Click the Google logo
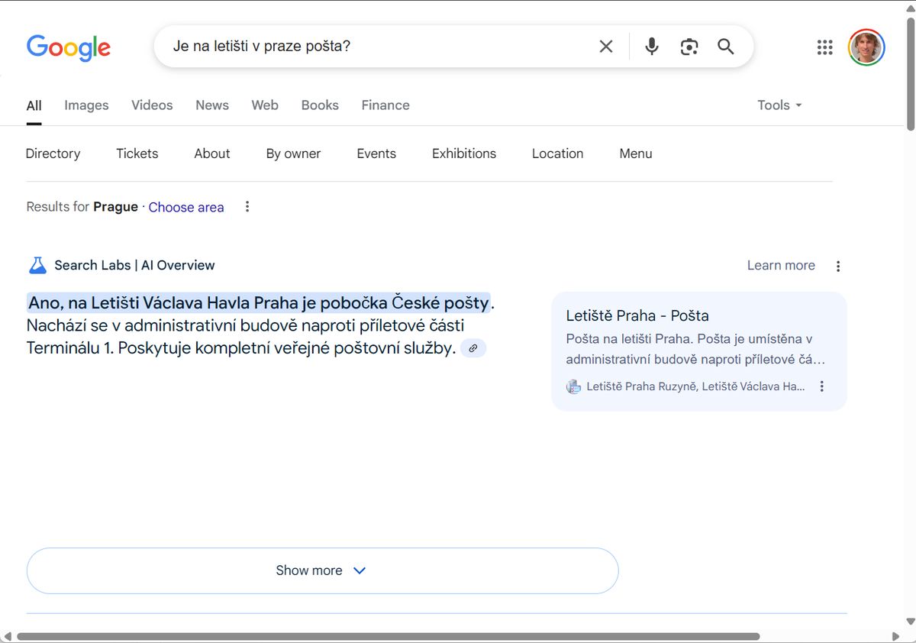Viewport: 916px width, 643px height. click(x=69, y=47)
